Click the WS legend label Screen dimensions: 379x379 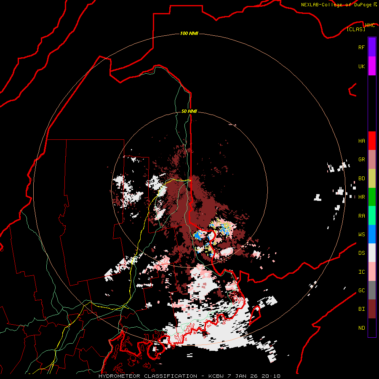click(x=362, y=235)
